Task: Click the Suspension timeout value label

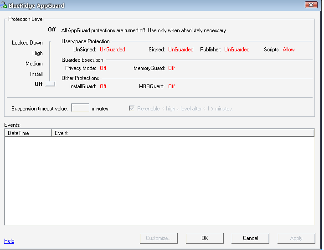Action: coord(40,109)
